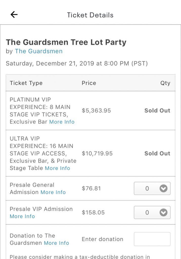Tap the Saturday, December 21 event date

77,63
